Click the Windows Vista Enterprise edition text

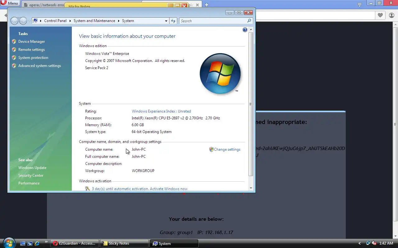point(107,54)
